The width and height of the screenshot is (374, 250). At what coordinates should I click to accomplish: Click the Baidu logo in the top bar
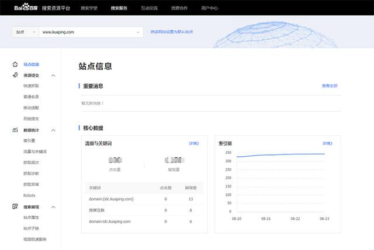tap(26, 8)
